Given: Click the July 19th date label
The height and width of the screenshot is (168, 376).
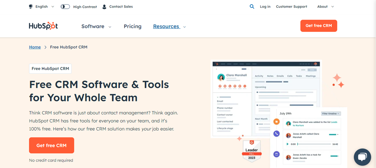Looking at the screenshot, I should pos(285,113).
